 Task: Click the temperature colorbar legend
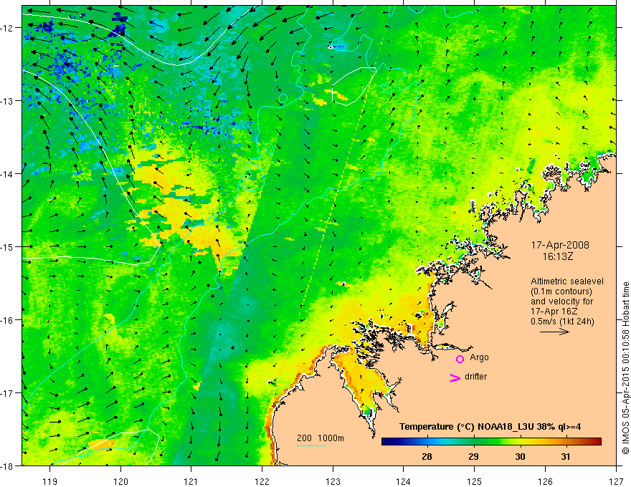click(x=491, y=442)
